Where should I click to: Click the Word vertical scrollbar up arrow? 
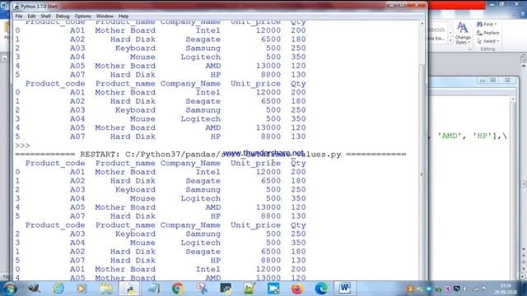click(524, 66)
